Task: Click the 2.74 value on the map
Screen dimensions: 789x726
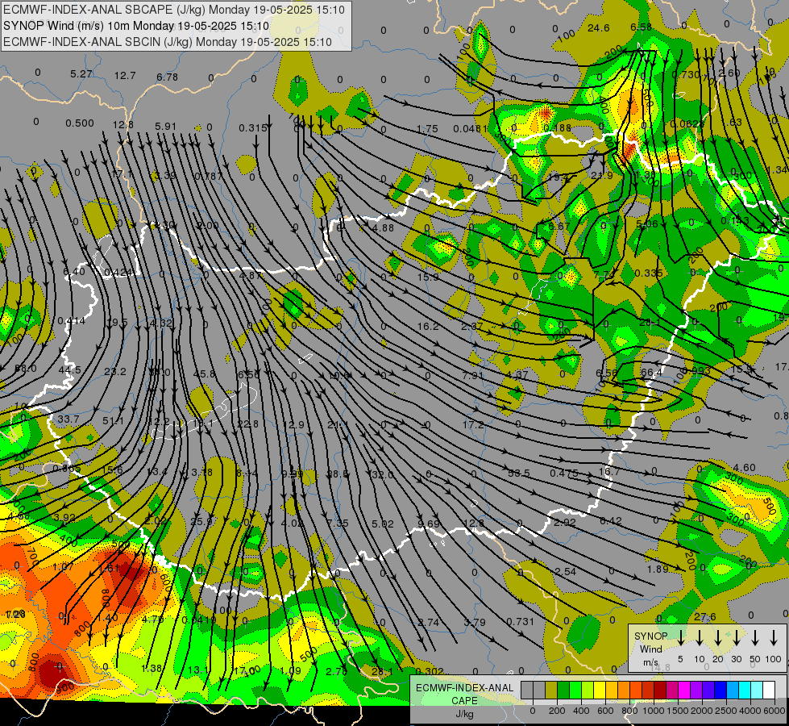Action: click(x=429, y=622)
